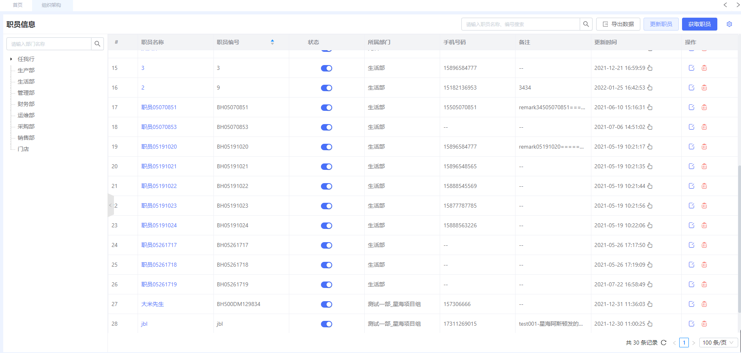Open 职员05191021 name link

pos(159,166)
